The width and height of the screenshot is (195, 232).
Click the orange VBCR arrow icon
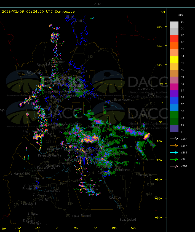(x=174, y=145)
